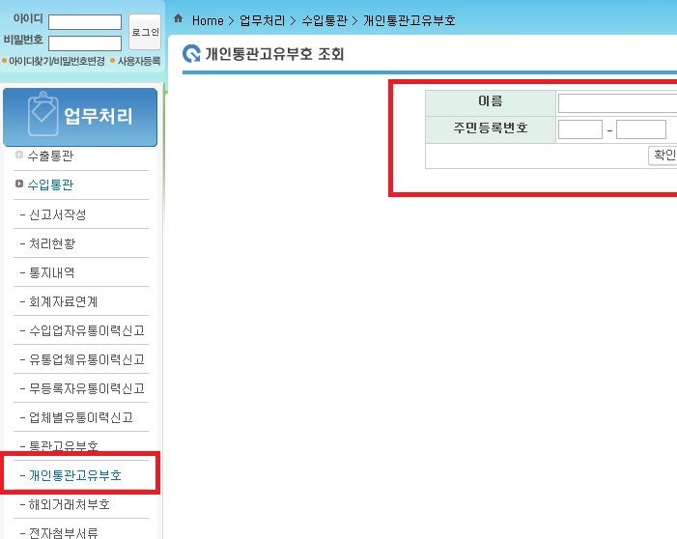This screenshot has height=539, width=677.
Task: Click the 이름 text field
Action: click(617, 103)
